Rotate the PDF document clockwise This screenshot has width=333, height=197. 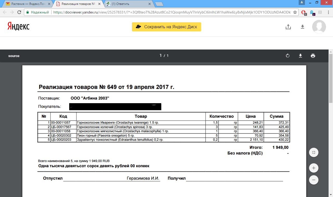click(x=288, y=56)
